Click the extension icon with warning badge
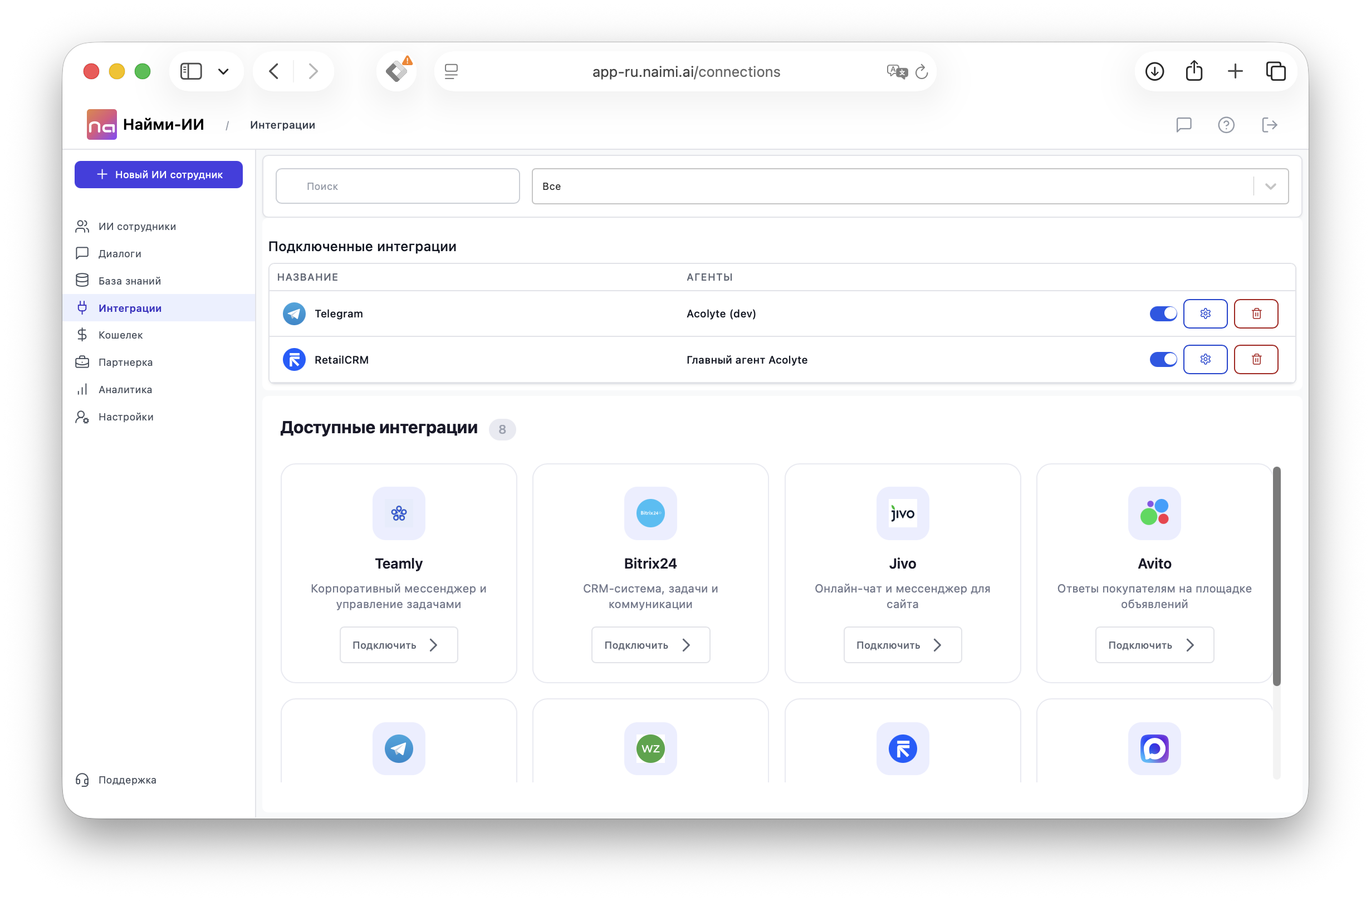1371x901 pixels. [x=397, y=71]
